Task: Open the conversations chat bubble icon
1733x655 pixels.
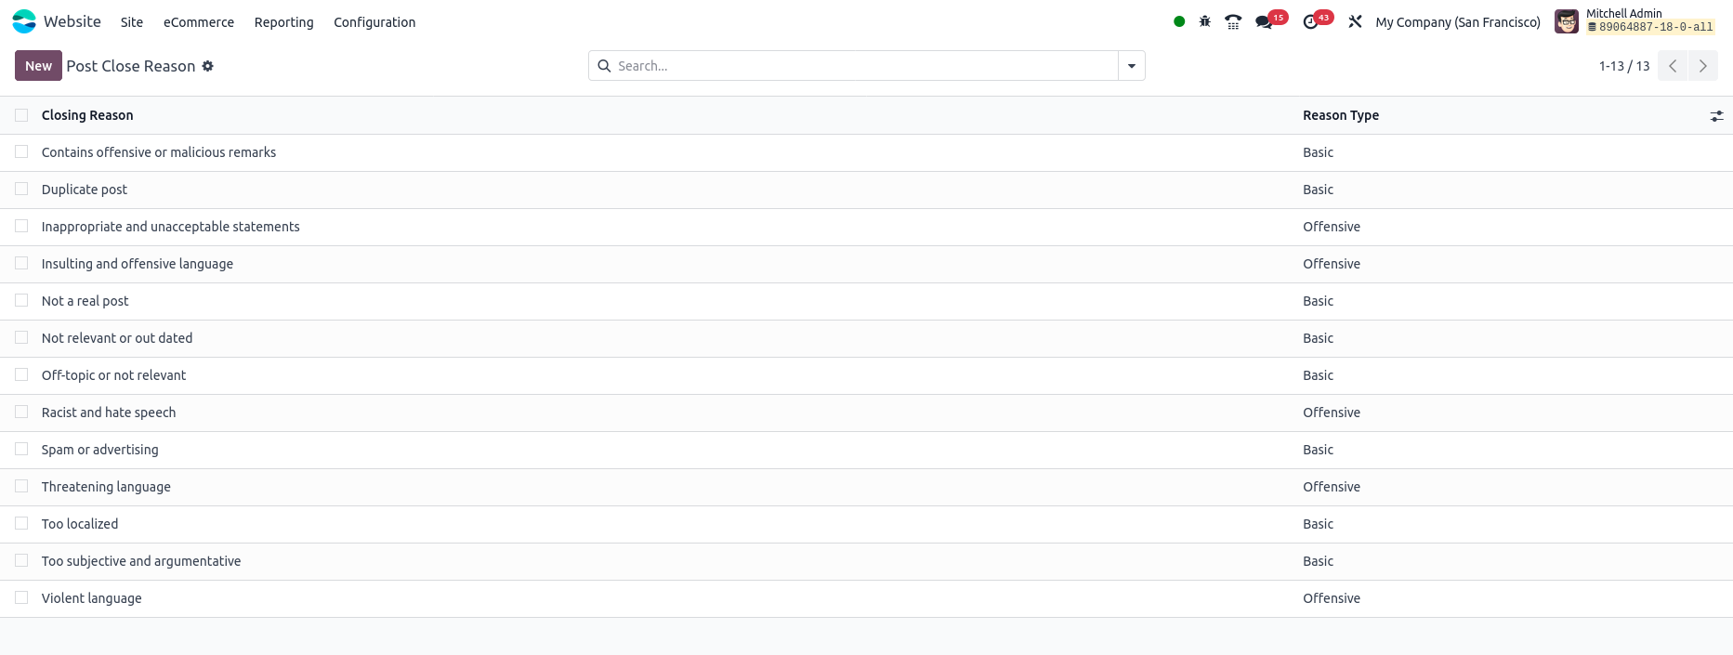Action: coord(1264,21)
